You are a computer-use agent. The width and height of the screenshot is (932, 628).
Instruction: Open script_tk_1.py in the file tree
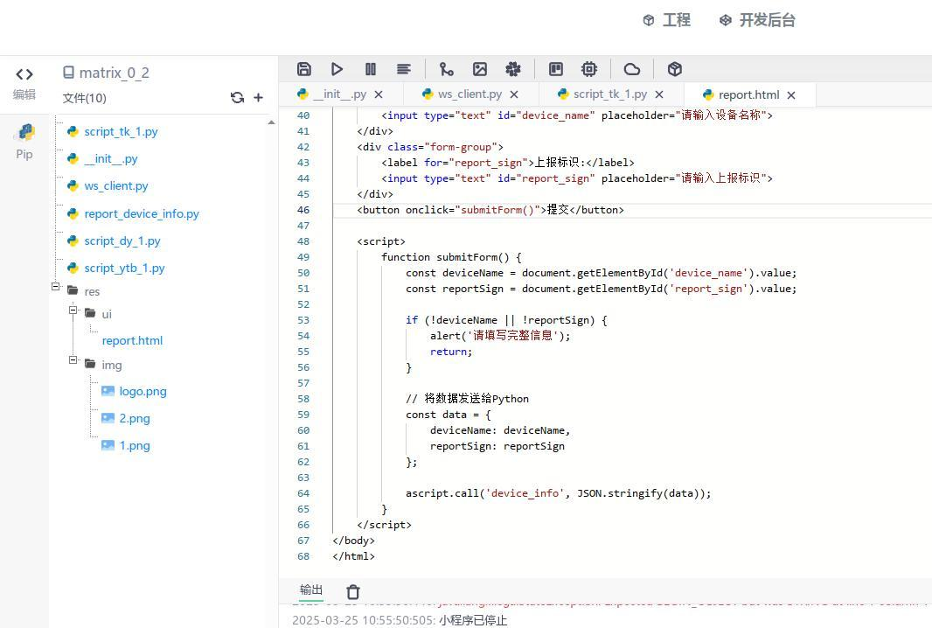pos(121,131)
